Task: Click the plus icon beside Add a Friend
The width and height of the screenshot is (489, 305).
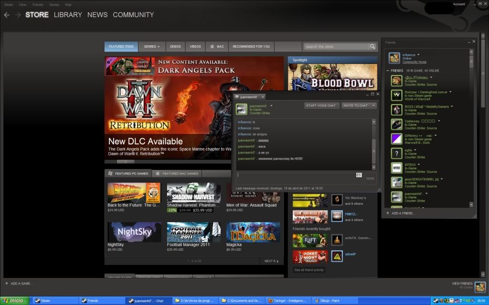Action: coord(388,213)
